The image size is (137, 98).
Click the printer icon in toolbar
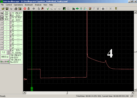pyautogui.click(x=16, y=9)
